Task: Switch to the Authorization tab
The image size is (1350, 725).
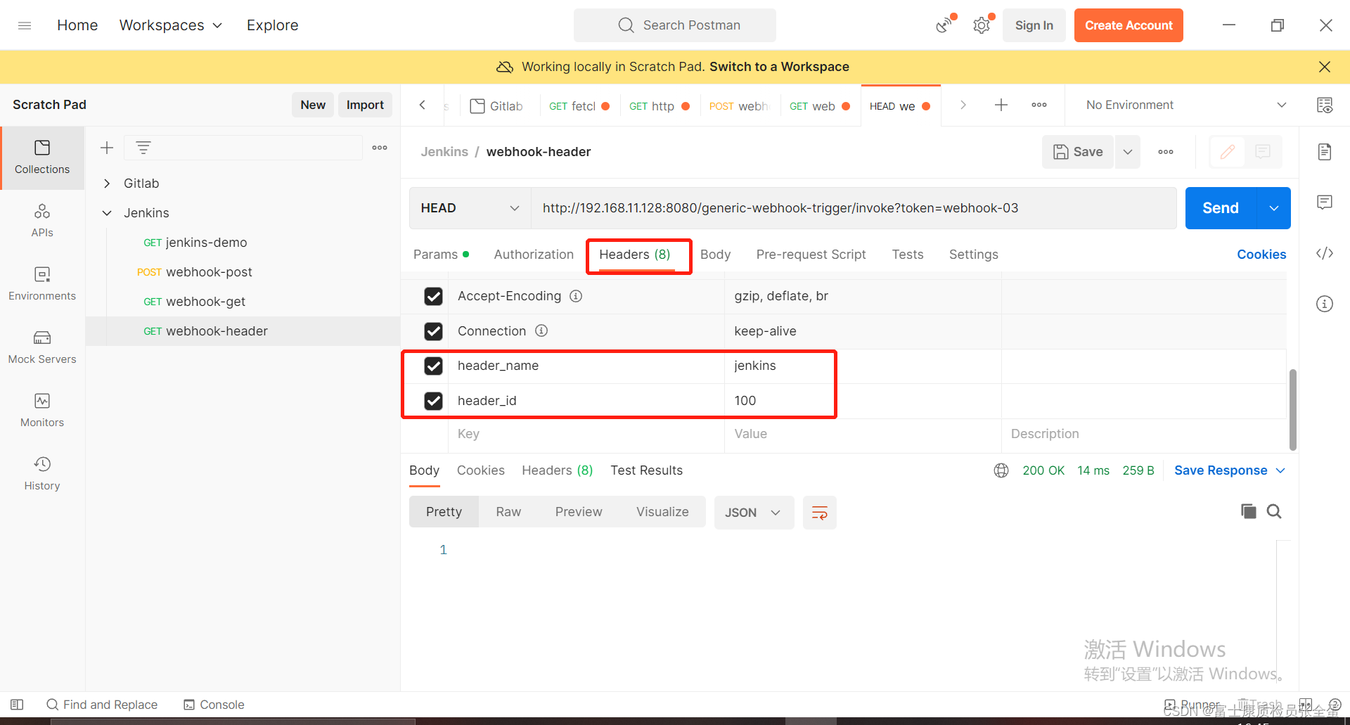Action: (x=534, y=255)
